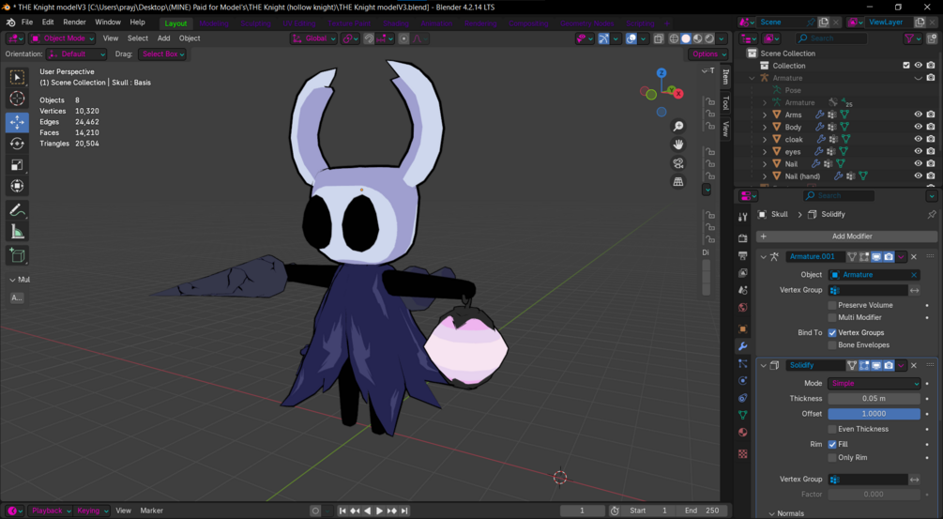Image resolution: width=943 pixels, height=519 pixels.
Task: Toggle the camera view icon
Action: (x=678, y=163)
